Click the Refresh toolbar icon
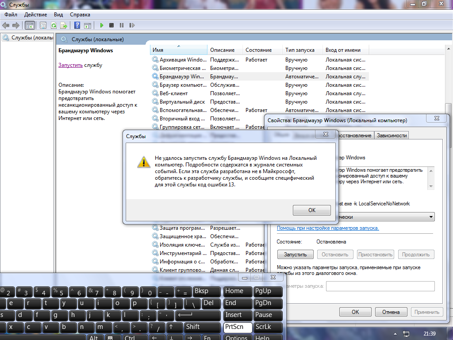 click(54, 25)
